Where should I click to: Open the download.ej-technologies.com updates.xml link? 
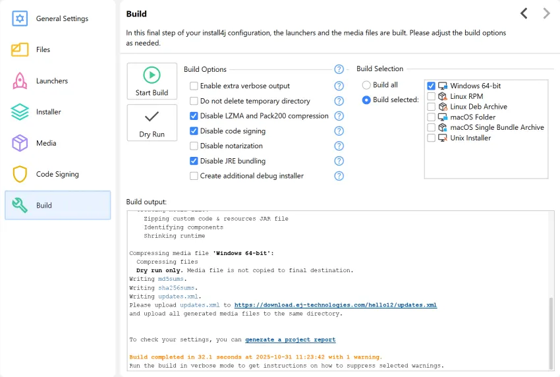[x=335, y=304]
